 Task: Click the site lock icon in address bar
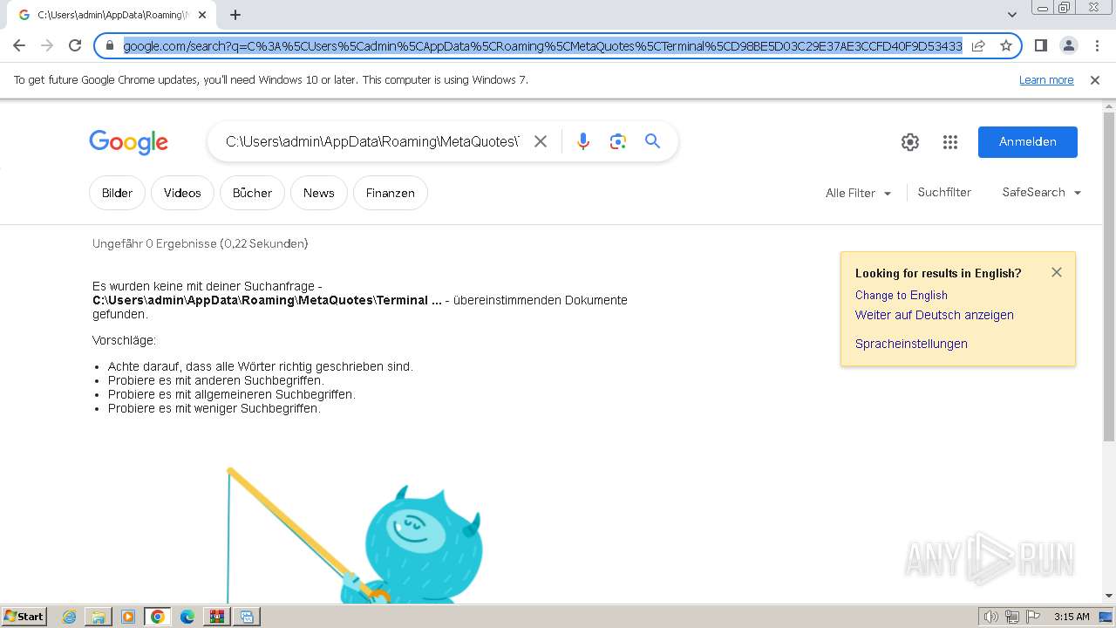click(x=110, y=45)
